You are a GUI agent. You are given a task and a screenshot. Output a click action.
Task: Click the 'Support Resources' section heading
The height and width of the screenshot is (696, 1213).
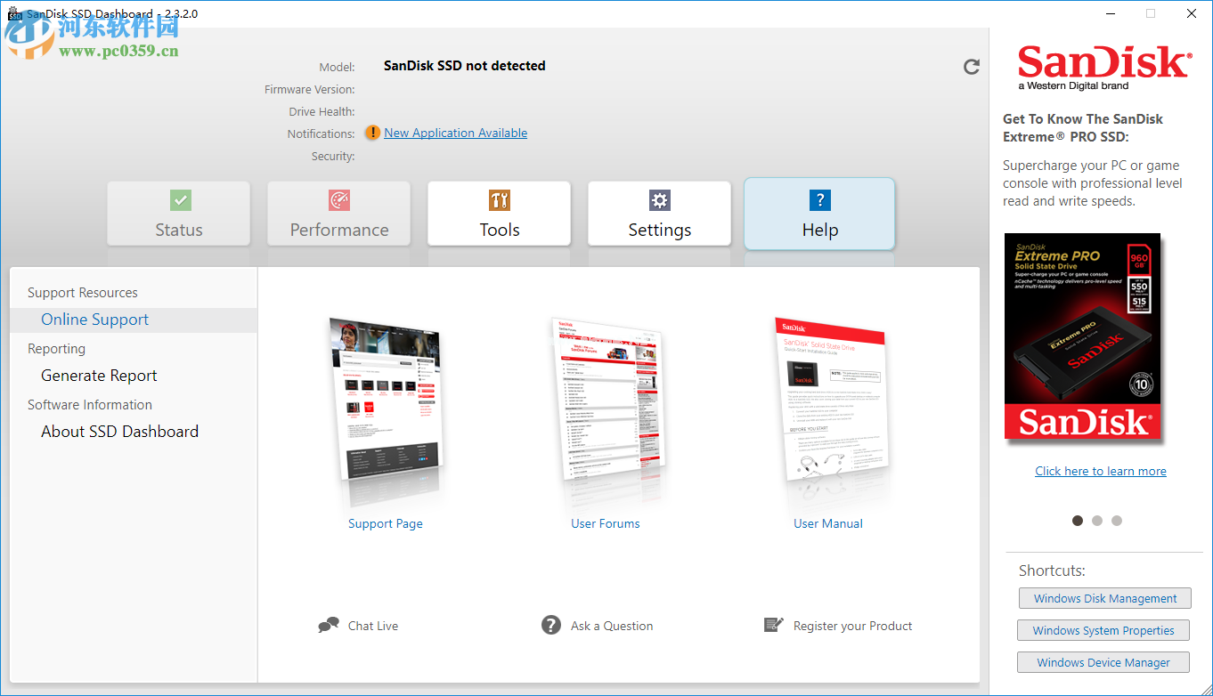pos(83,293)
